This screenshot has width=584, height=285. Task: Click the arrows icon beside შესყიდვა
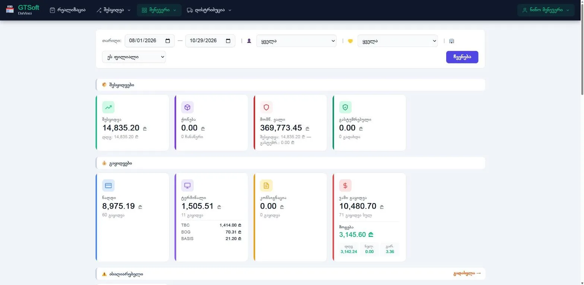(99, 10)
